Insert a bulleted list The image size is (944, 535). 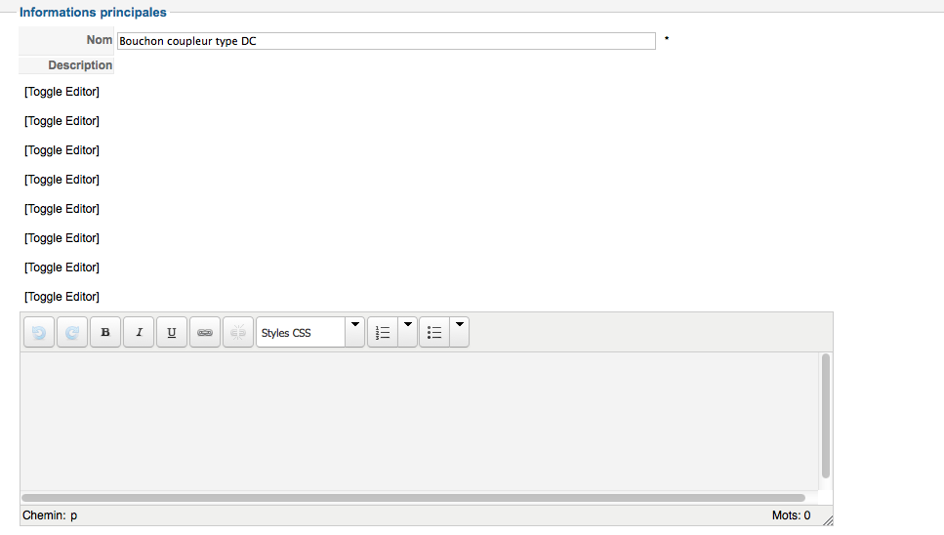[x=434, y=332]
